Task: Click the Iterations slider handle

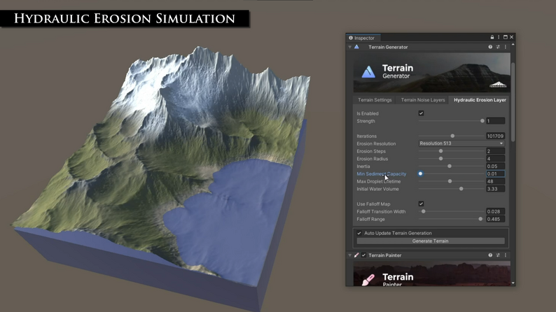Action: 452,136
